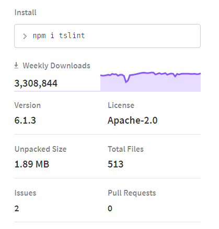Image resolution: width=219 pixels, height=229 pixels.
Task: Click the weekly downloads sparkline chart
Action: 151,81
